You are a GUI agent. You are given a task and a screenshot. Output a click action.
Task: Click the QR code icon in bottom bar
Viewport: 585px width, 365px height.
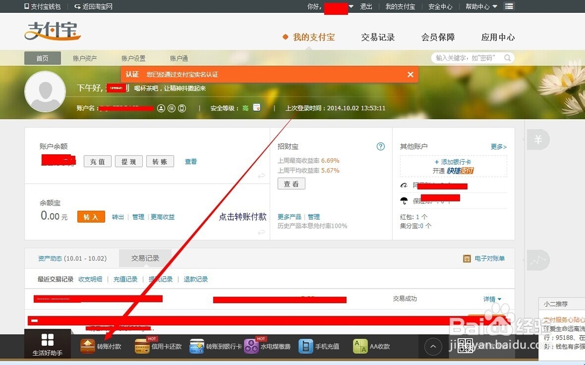[465, 346]
